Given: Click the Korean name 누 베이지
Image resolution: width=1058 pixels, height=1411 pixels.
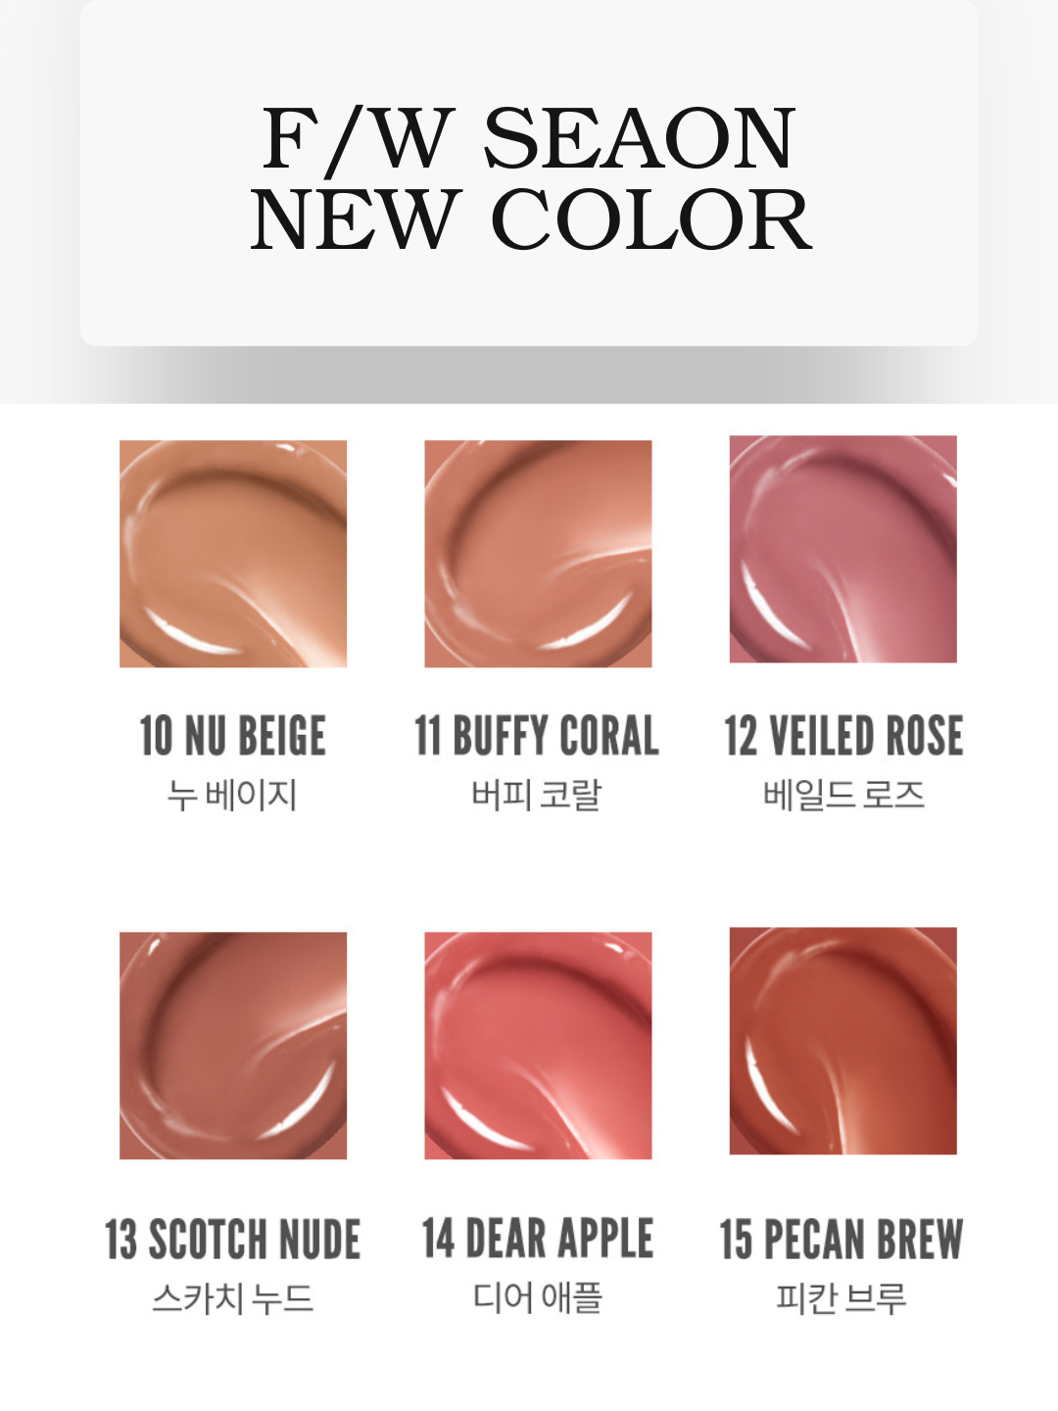Looking at the screenshot, I should 232,795.
